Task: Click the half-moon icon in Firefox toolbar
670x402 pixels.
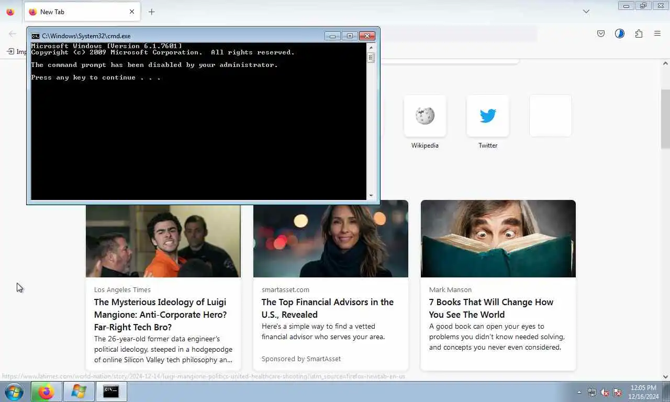Action: pyautogui.click(x=620, y=33)
